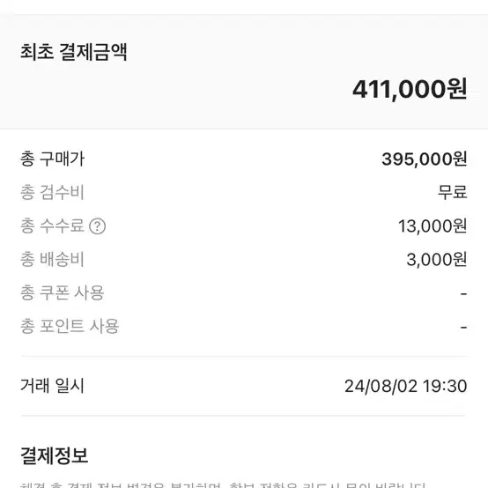Viewport: 488px width, 488px height.
Task: Tap the gray notice text under 결제정보
Action: (223, 484)
